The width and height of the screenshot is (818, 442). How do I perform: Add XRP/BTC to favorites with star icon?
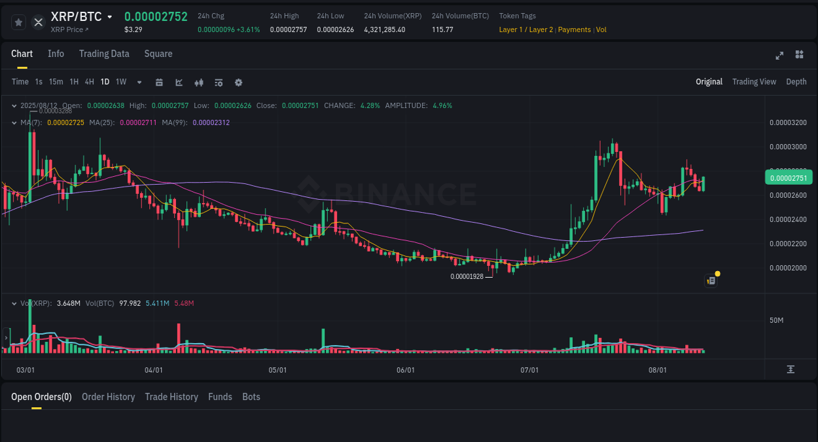click(18, 22)
